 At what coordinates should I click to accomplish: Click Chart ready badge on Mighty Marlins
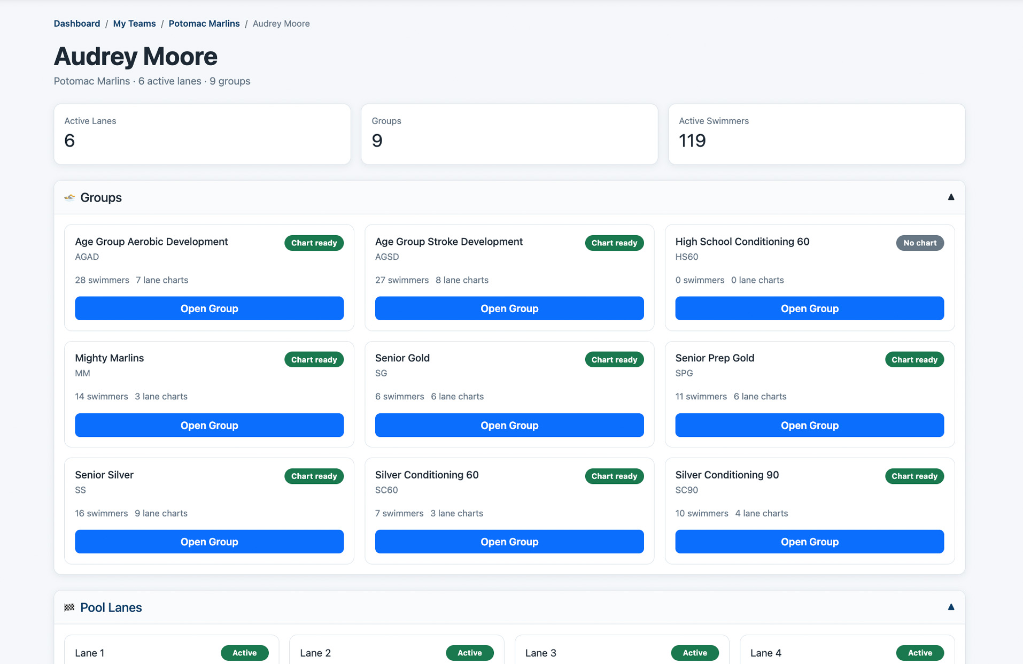[314, 360]
